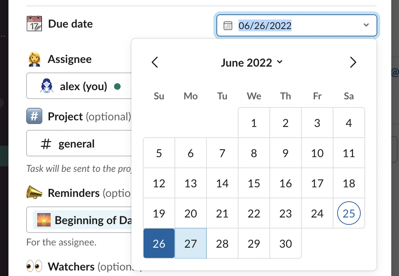The image size is (399, 276).
Task: Select June 27 in the calendar
Action: tap(191, 244)
